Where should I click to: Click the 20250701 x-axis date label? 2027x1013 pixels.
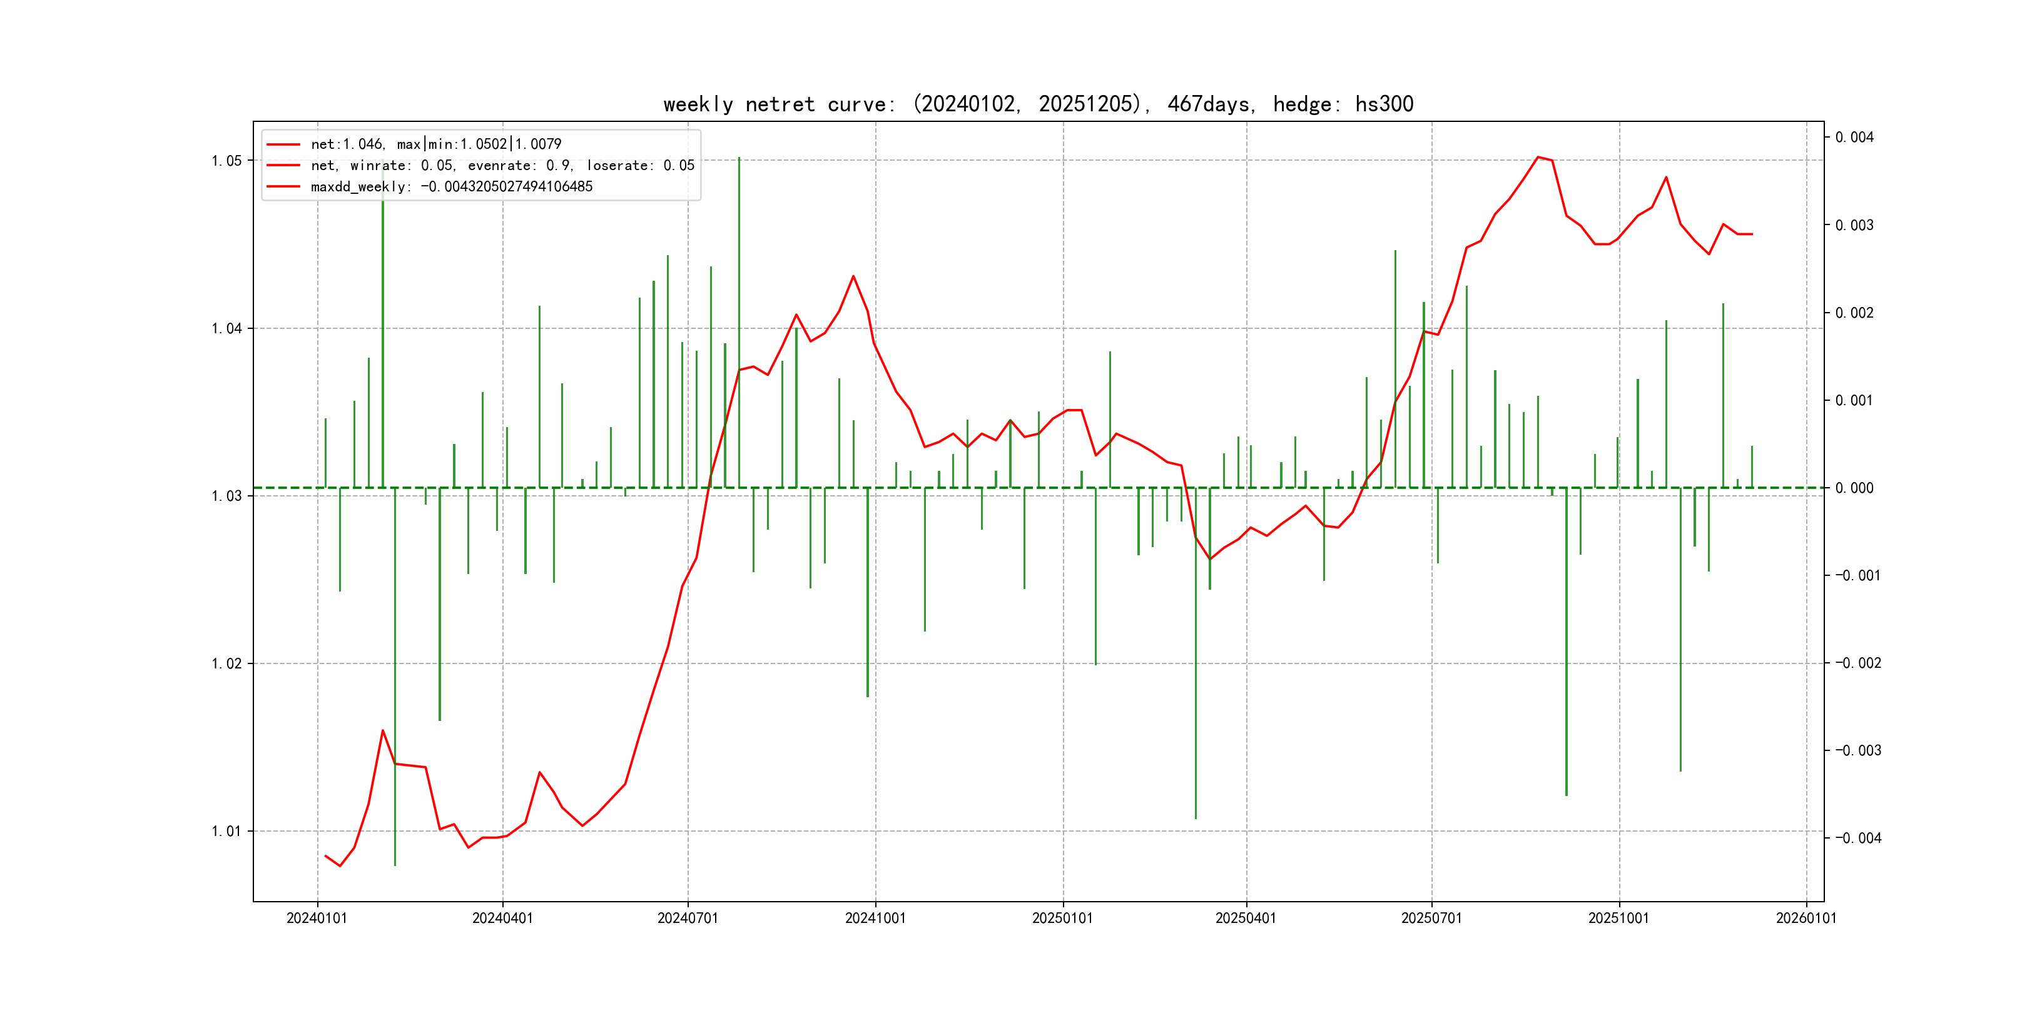click(x=1431, y=919)
